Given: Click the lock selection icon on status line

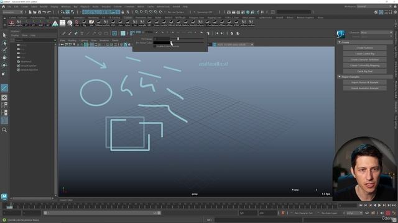Looking at the screenshot, I should [123, 12].
